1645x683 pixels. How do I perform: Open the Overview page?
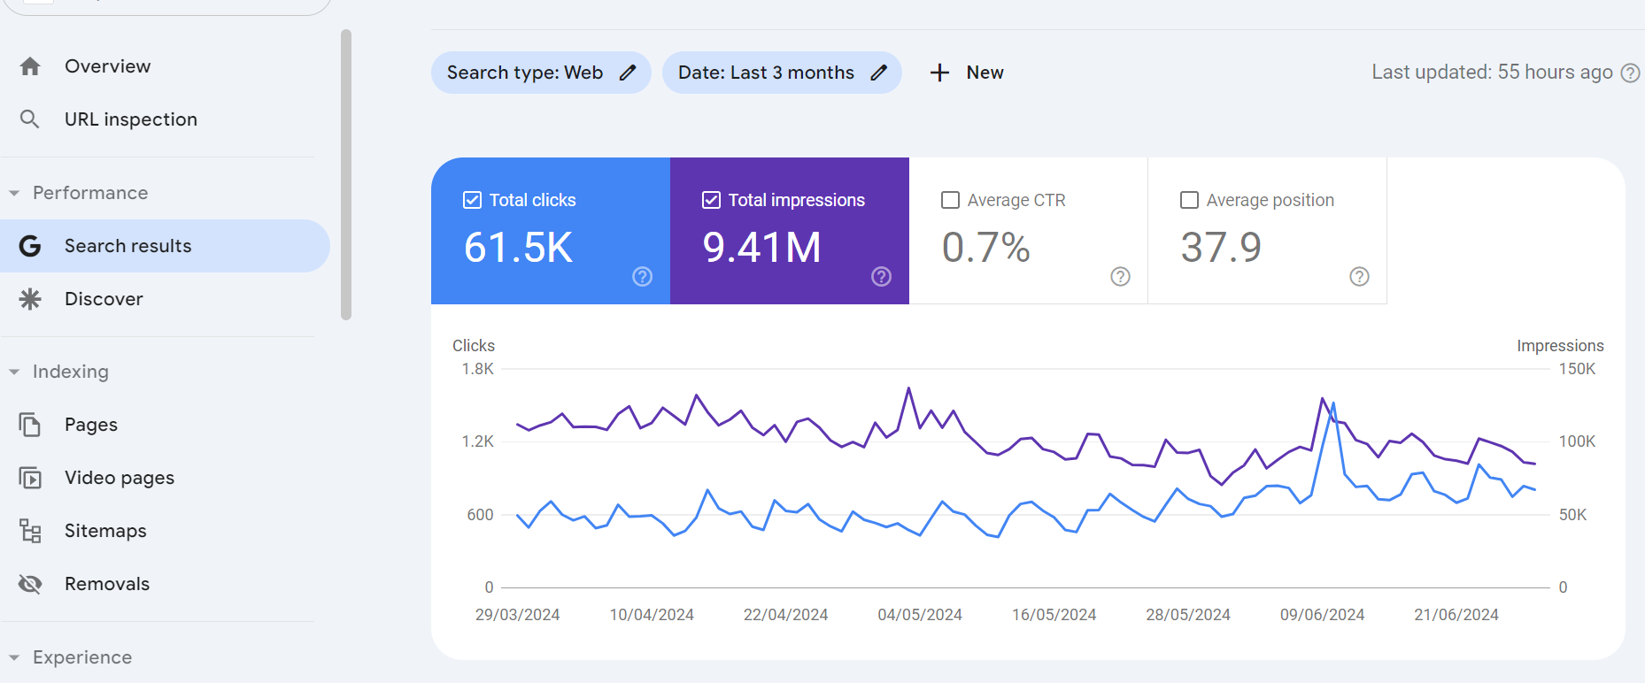(107, 66)
